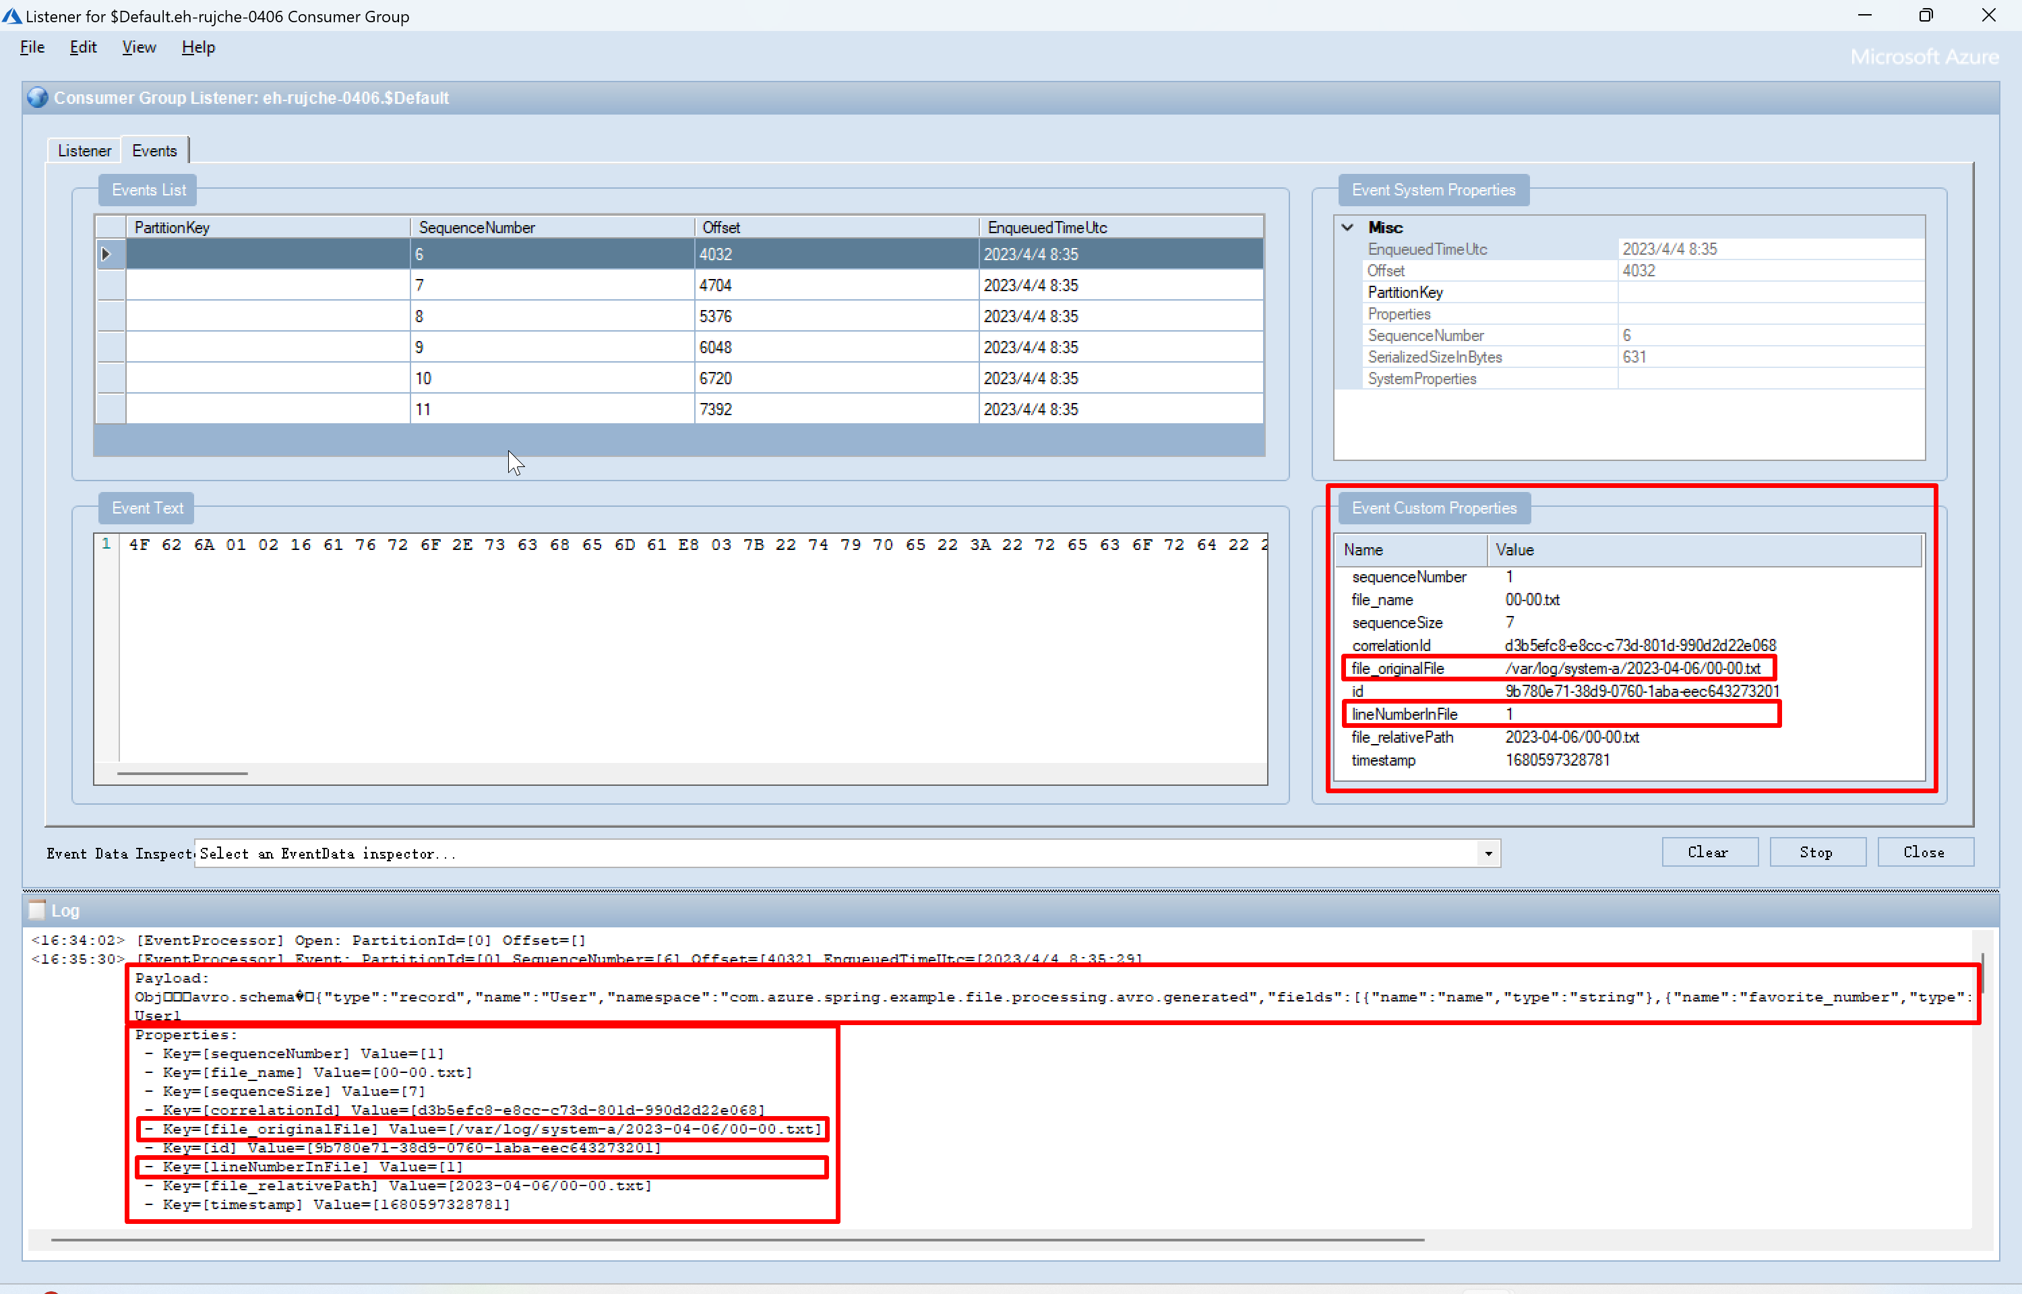The height and width of the screenshot is (1294, 2022).
Task: Open the EventData inspector dropdown
Action: [1488, 853]
